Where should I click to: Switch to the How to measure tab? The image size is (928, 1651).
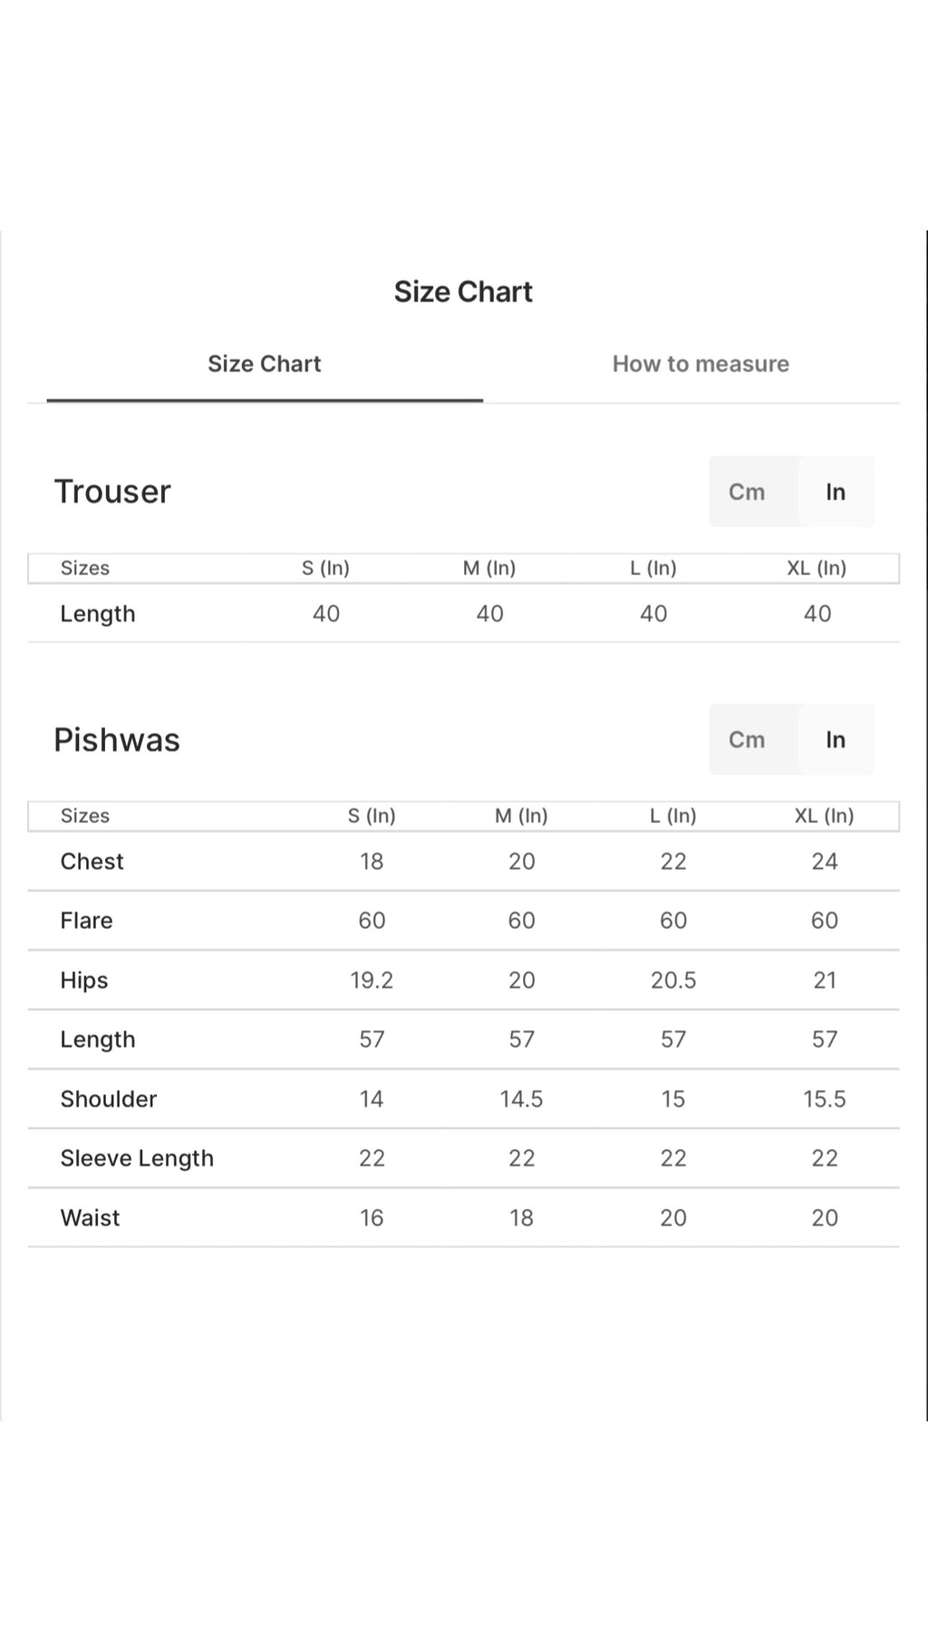pos(701,364)
